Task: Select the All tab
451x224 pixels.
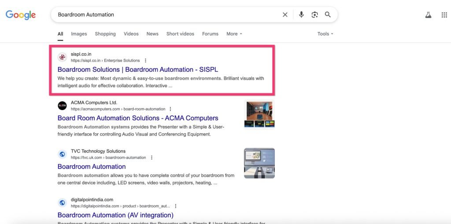Action: pos(60,34)
